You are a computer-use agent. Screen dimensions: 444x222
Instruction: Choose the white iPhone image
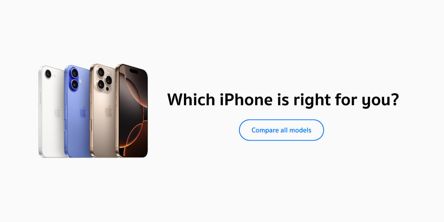(x=52, y=112)
